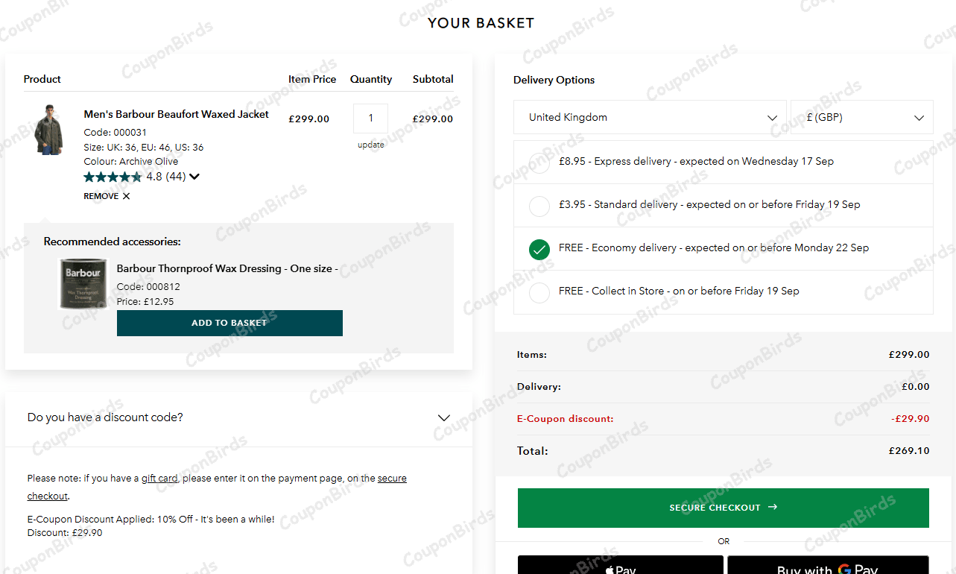Expand the rating dropdown arrow beside 4.8 (44)
This screenshot has height=574, width=956.
(x=194, y=177)
